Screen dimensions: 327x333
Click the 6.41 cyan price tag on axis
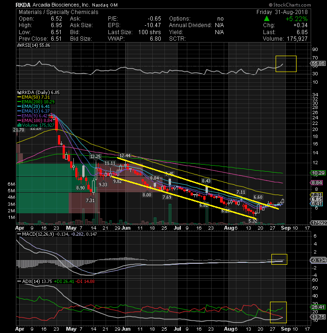pos(317,204)
